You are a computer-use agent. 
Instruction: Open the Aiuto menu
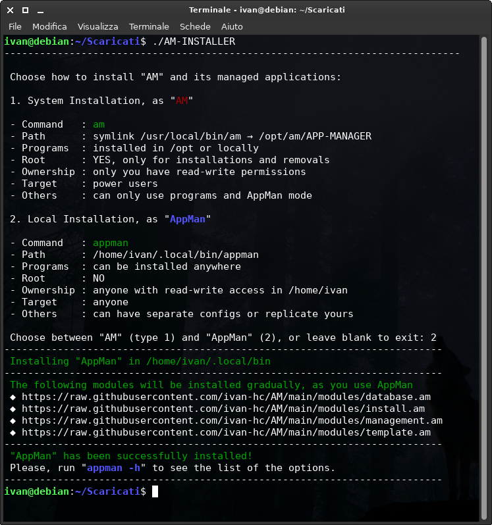coord(232,26)
